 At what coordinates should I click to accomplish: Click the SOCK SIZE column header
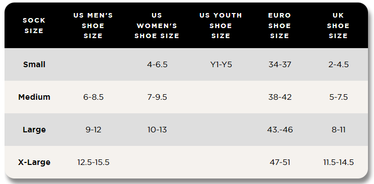(34, 26)
